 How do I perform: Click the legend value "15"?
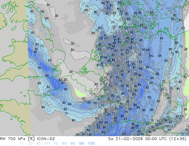[x=21, y=144]
